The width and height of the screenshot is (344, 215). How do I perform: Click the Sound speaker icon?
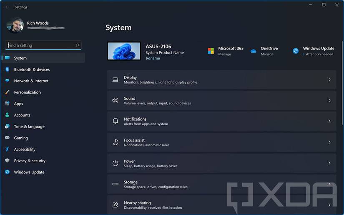click(x=116, y=100)
